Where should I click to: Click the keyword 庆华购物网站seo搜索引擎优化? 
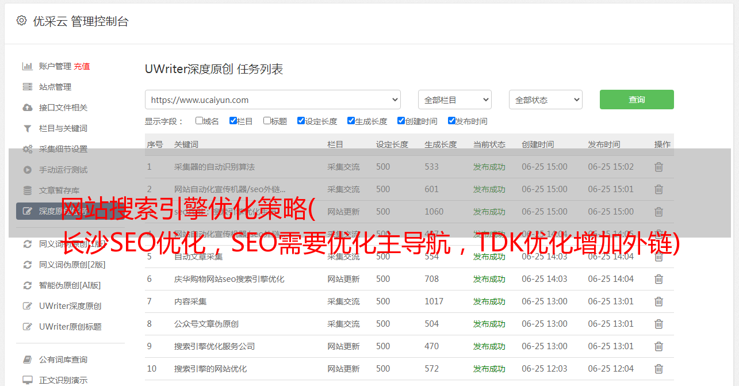pyautogui.click(x=229, y=279)
